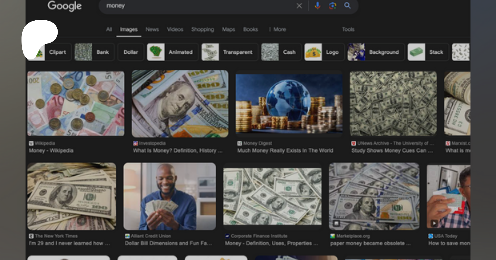Open the Tools options
496x260 pixels.
click(x=348, y=29)
